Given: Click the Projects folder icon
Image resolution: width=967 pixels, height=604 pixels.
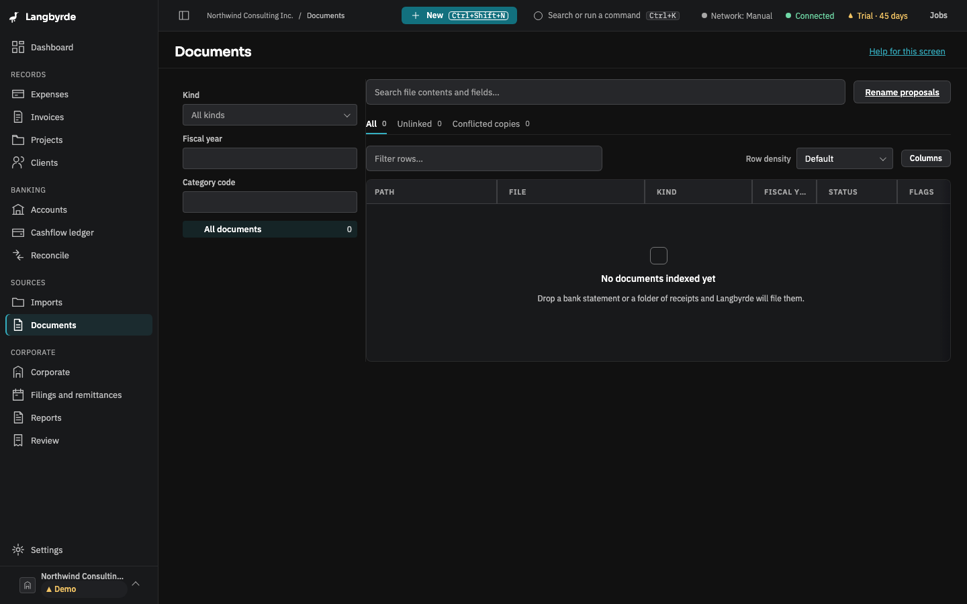Looking at the screenshot, I should 18,140.
